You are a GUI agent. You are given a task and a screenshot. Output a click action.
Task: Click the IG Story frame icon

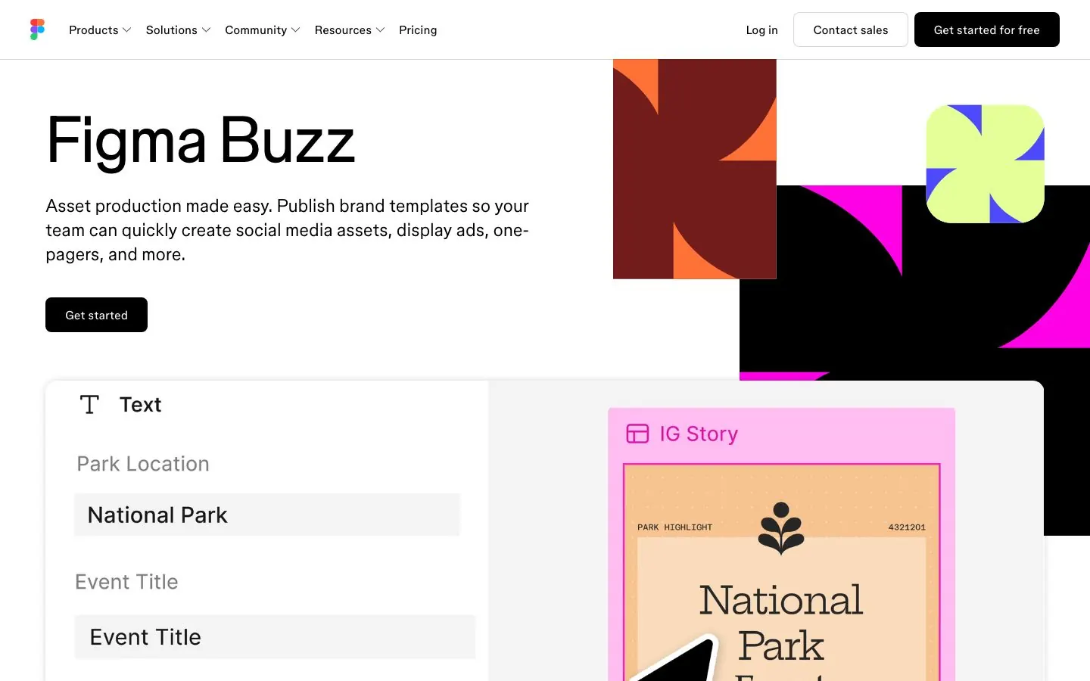click(637, 434)
